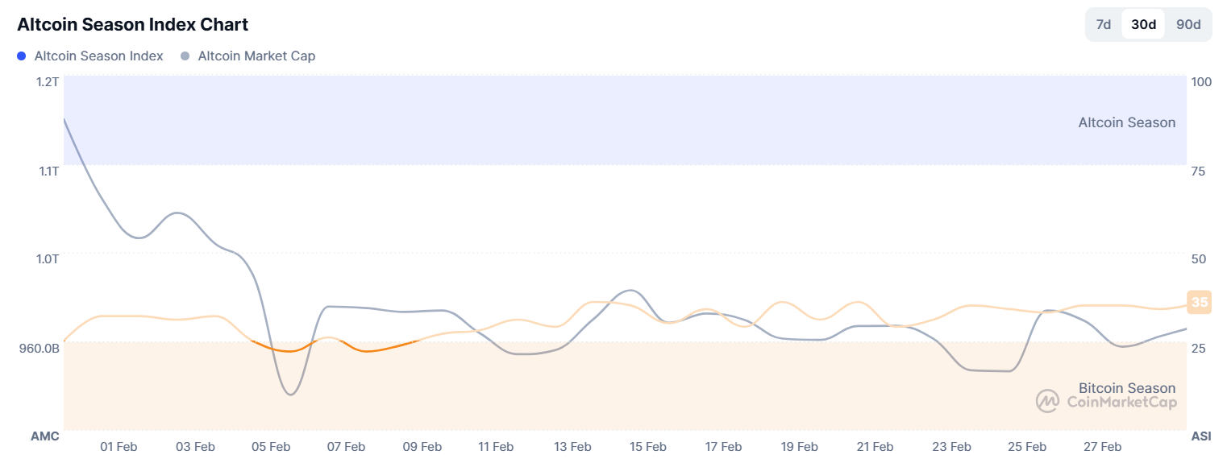The image size is (1227, 467).
Task: Click the AMC axis label
Action: point(45,436)
